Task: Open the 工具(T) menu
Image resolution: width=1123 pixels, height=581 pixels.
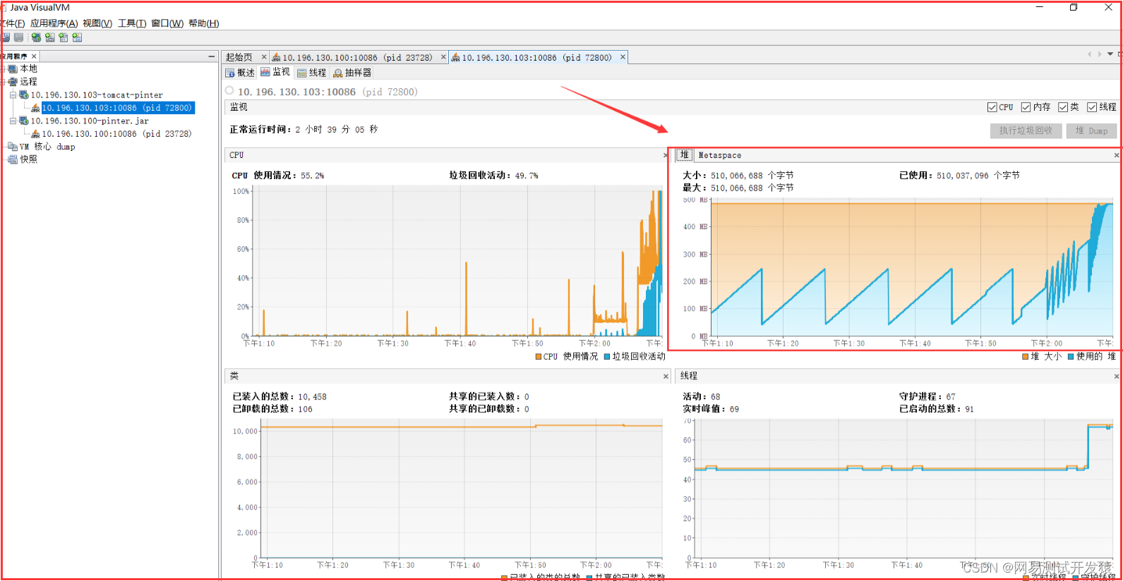Action: (132, 23)
